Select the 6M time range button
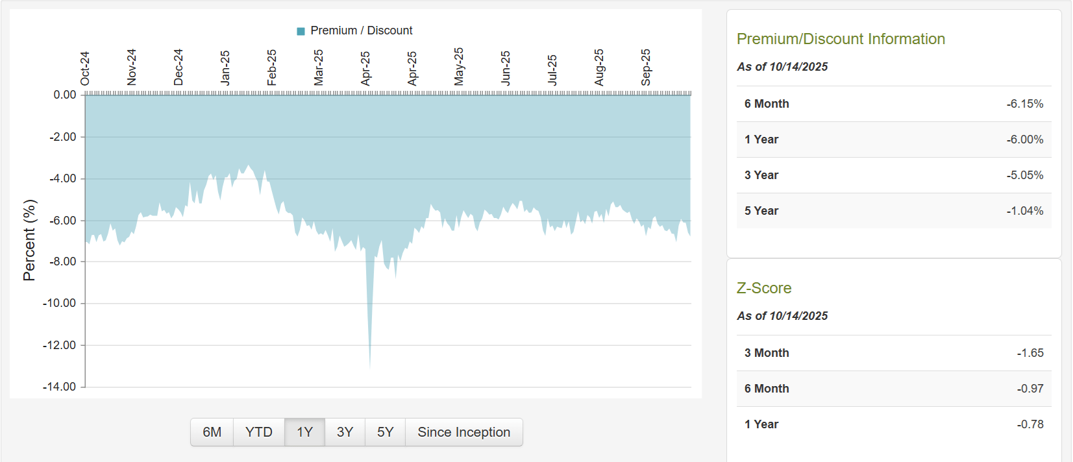 [x=211, y=432]
